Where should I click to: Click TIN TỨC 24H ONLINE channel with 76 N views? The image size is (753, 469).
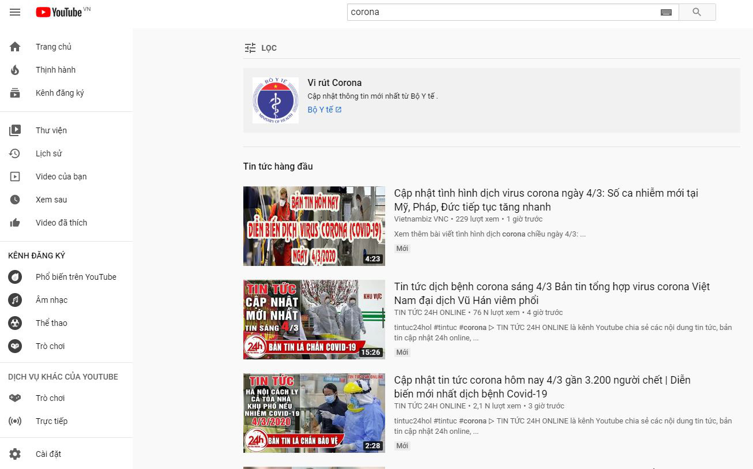coord(430,313)
